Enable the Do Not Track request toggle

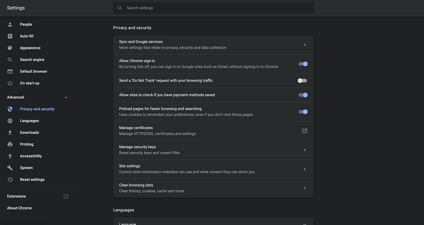tap(302, 80)
